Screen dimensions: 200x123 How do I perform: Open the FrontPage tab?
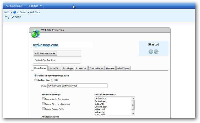[x=68, y=68]
